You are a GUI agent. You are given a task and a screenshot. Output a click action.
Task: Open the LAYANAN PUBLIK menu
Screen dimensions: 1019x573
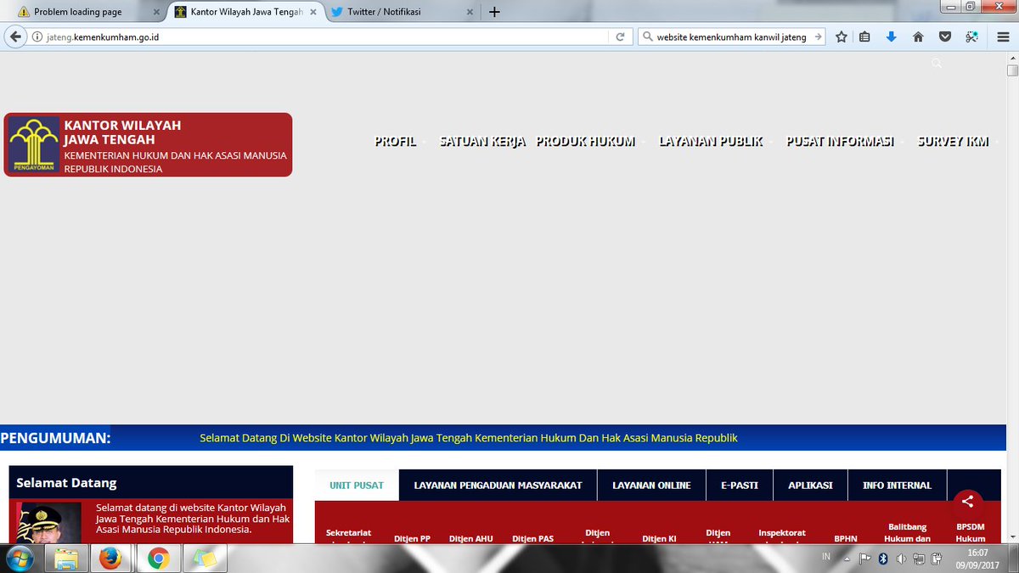(711, 142)
